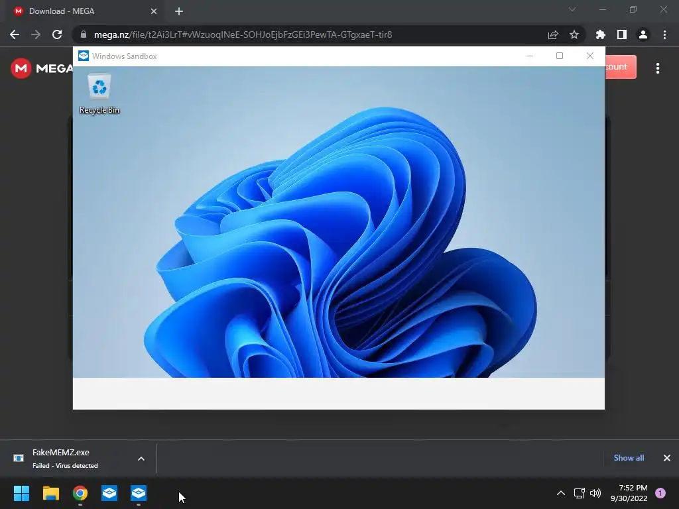Open network status tray icon

point(580,493)
